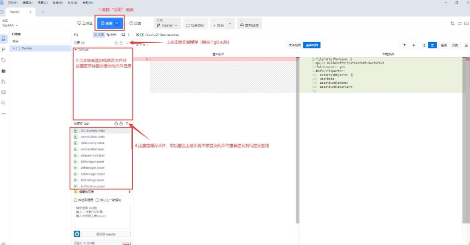This screenshot has height=245, width=470.
Task: Open the branches icon in left sidebar
Action: [3, 49]
